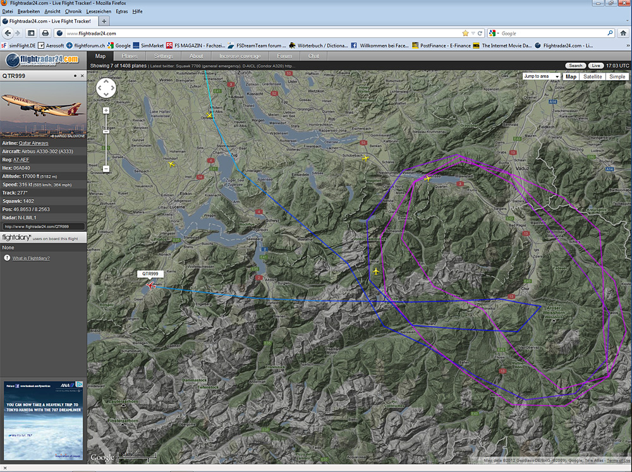Image resolution: width=632 pixels, height=472 pixels.
Task: Open the Datei menu
Action: click(x=7, y=11)
